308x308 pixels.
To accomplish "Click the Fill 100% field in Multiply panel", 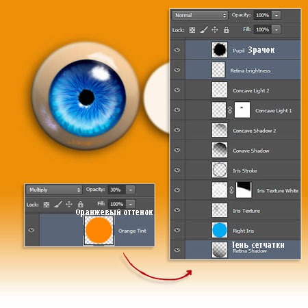I will [x=117, y=204].
